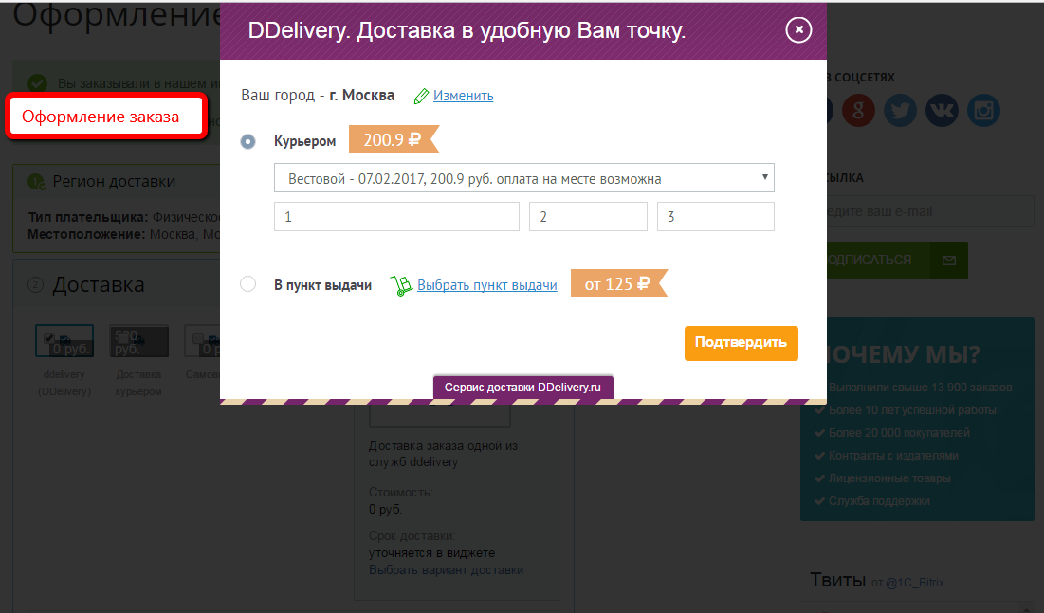This screenshot has width=1044, height=613.
Task: Open the Сервис доставки DDelivery.ru tab
Action: [x=523, y=388]
